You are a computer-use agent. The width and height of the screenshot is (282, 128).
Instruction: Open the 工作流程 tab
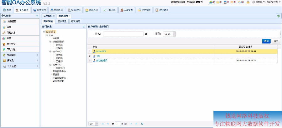109,10
